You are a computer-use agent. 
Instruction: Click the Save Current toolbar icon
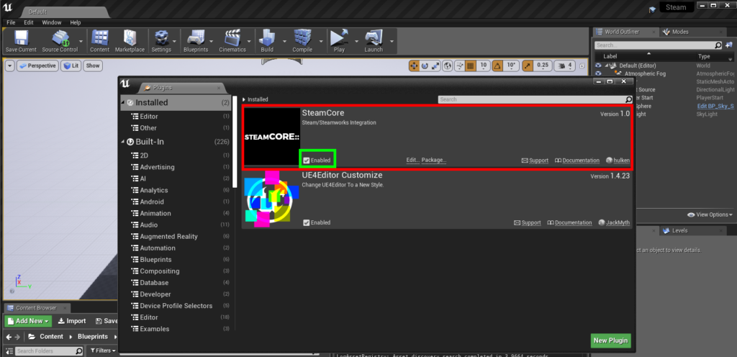click(x=21, y=41)
